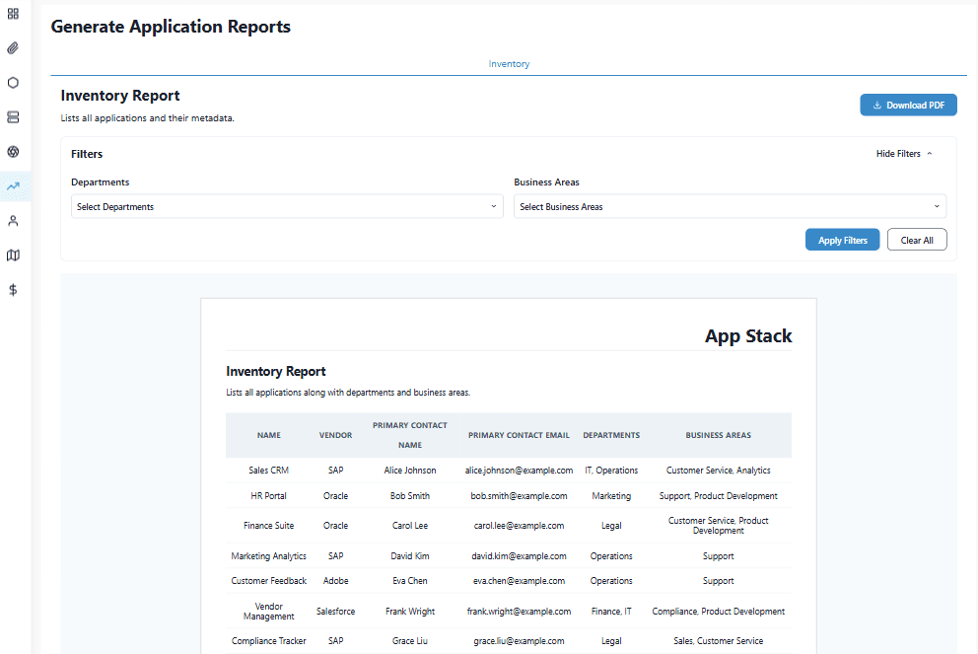Screen dimensions: 978x654
Task: Click the Clear All button
Action: [917, 241]
